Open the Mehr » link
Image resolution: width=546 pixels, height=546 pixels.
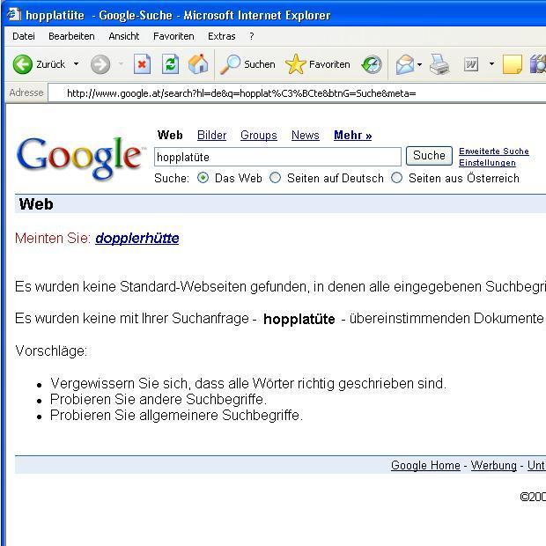tap(353, 135)
